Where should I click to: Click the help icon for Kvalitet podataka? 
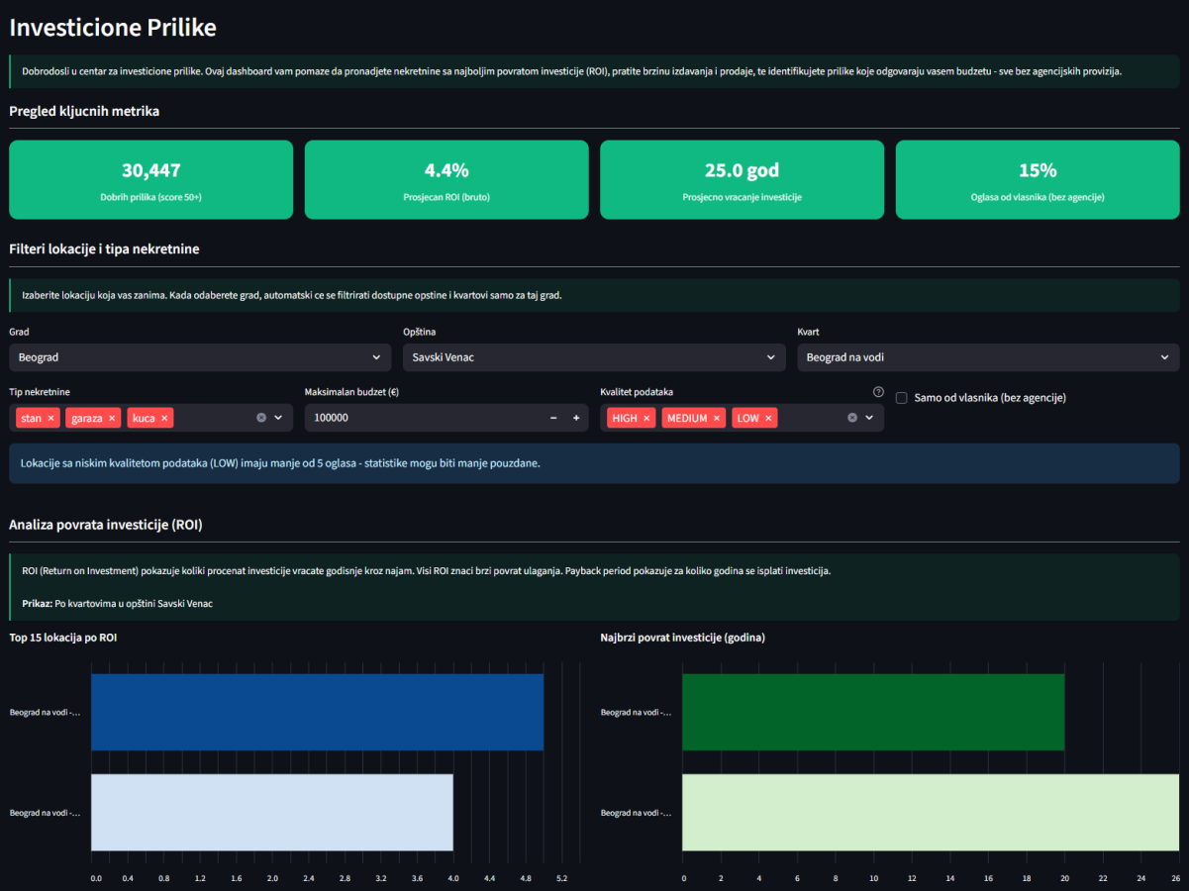click(878, 392)
